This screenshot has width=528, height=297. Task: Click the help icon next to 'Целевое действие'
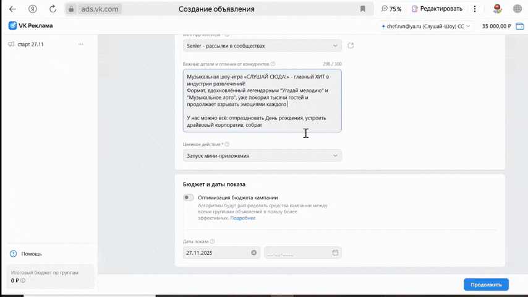pyautogui.click(x=227, y=144)
